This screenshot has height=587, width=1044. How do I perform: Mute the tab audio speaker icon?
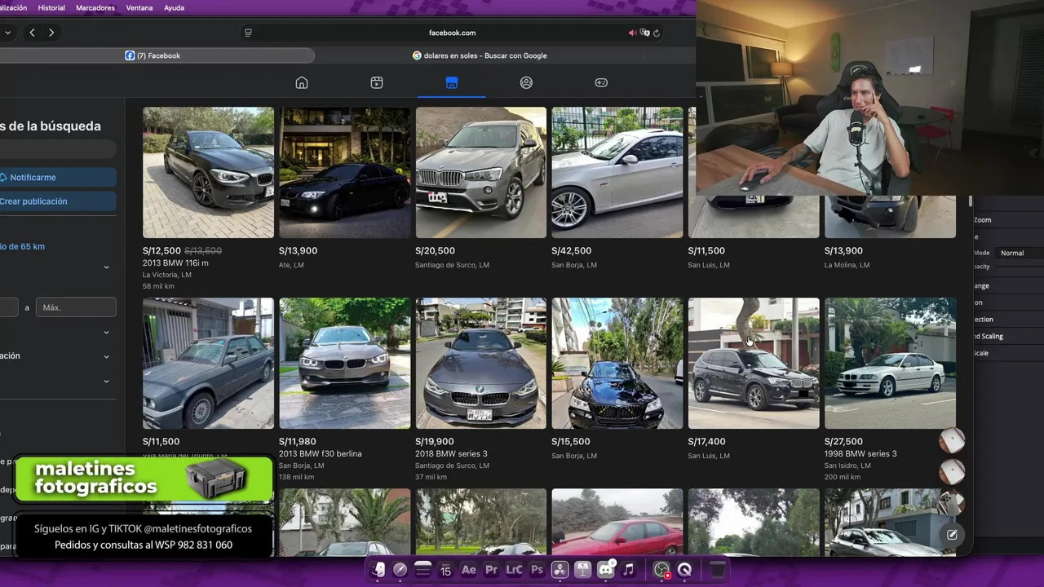click(632, 33)
